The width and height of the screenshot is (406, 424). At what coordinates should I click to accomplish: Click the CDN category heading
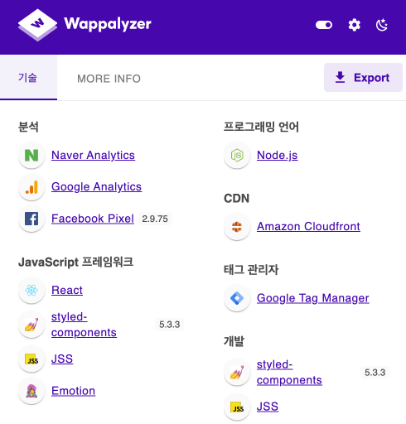tap(236, 198)
